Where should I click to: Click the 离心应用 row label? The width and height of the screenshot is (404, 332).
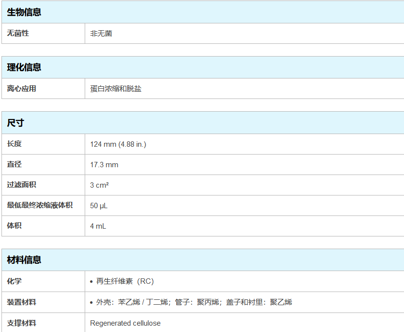pos(21,89)
